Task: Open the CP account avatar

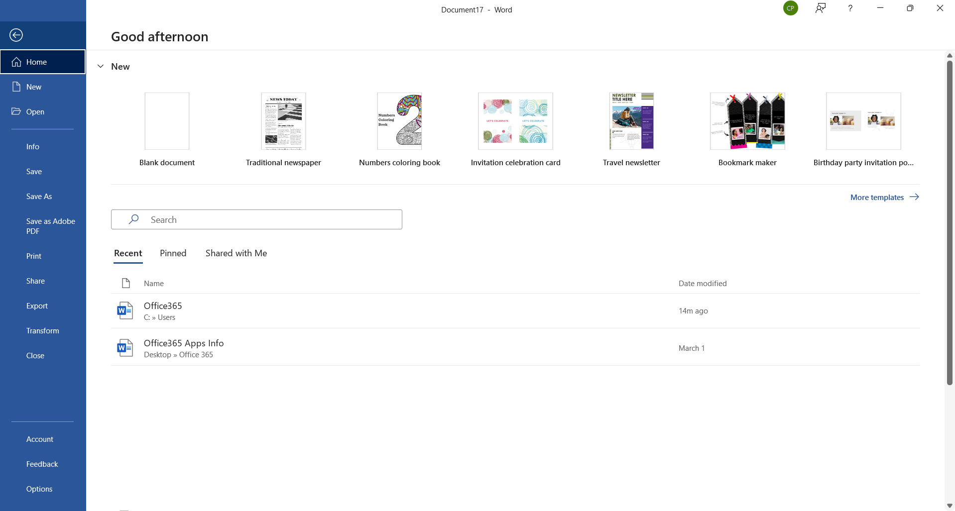Action: [x=790, y=8]
